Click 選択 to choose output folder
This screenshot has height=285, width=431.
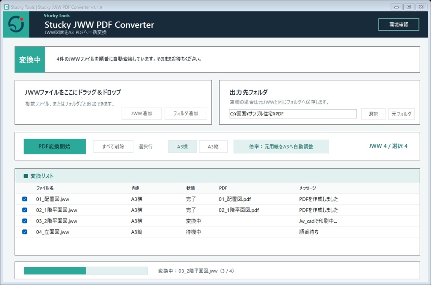coord(373,114)
